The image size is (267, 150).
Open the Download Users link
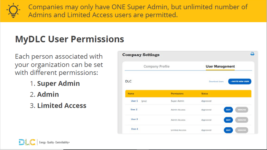pos(216,81)
